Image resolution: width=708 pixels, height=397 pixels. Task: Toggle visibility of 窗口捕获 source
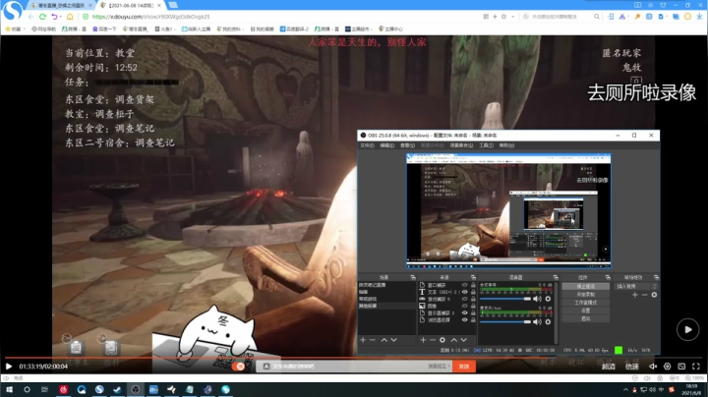pyautogui.click(x=464, y=285)
